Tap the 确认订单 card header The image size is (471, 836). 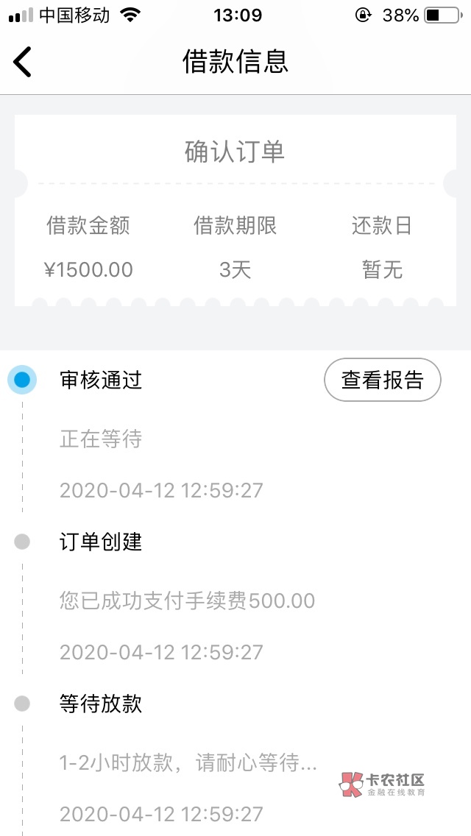pyautogui.click(x=235, y=152)
